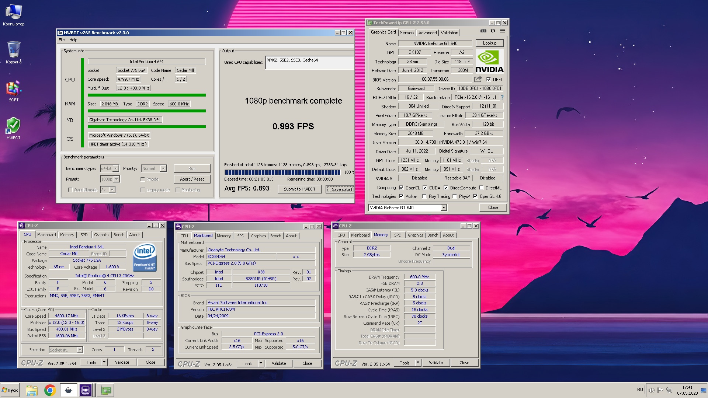The image size is (708, 398).
Task: Click the GPU-Z refresh icon
Action: pos(493,31)
